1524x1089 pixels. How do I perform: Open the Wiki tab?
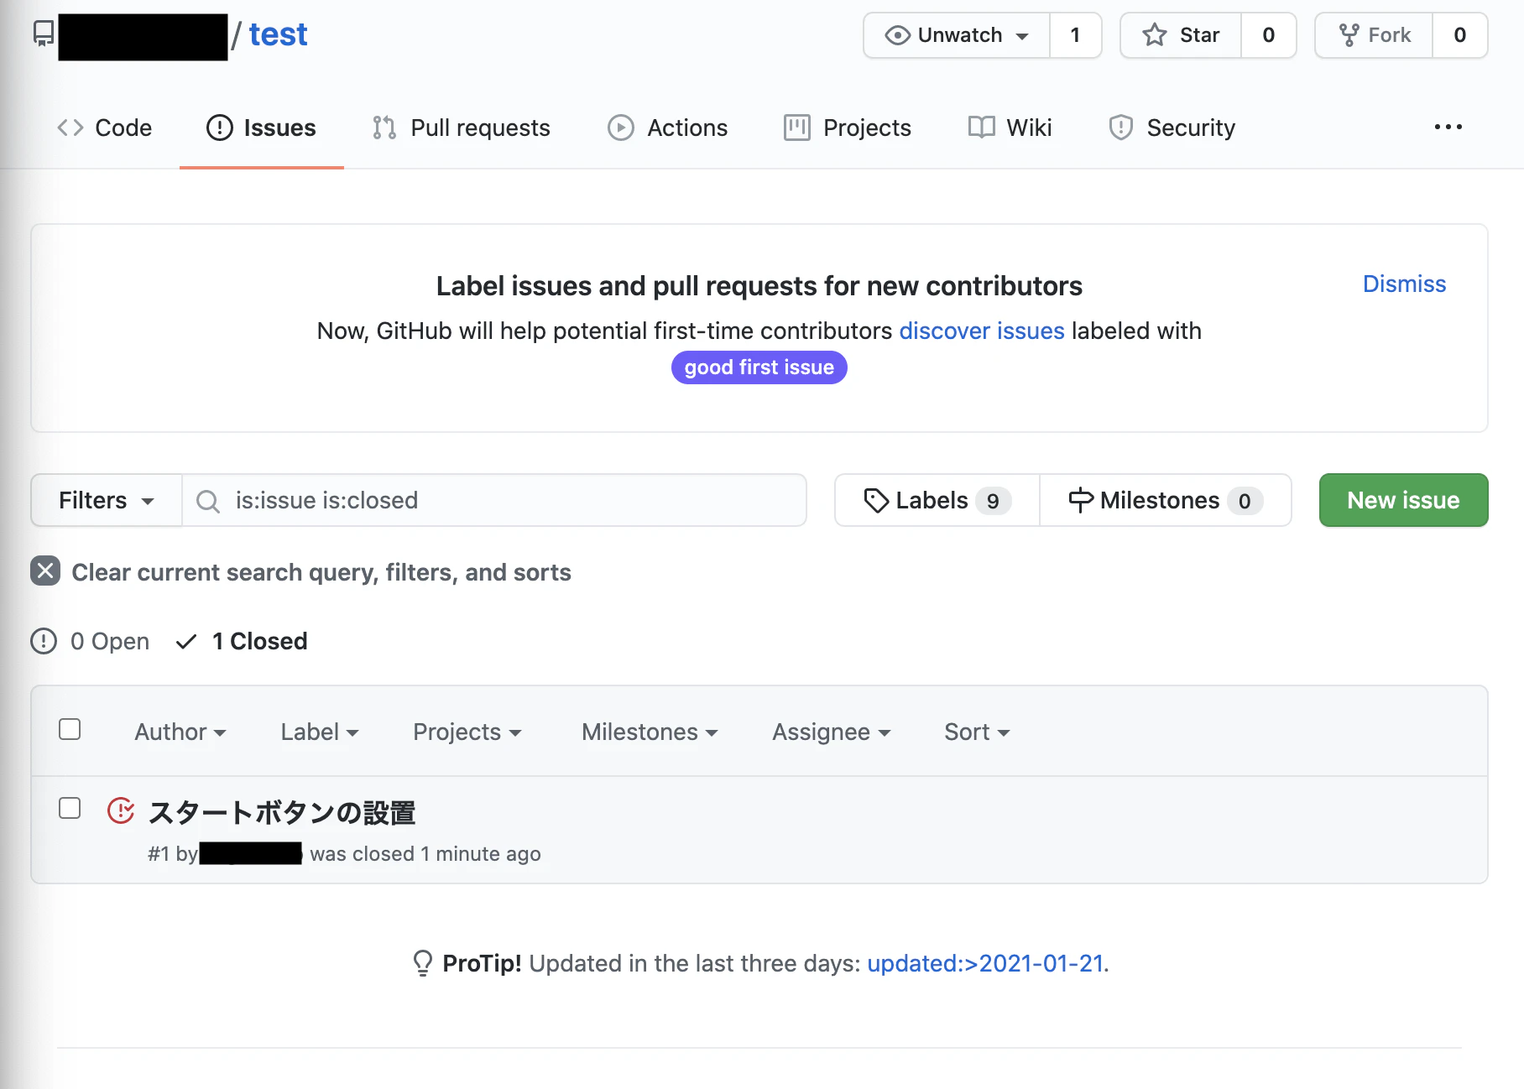click(x=1010, y=128)
